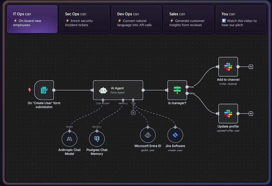Click the form submission trigger node icon
This screenshot has width=272, height=186.
(x=44, y=90)
